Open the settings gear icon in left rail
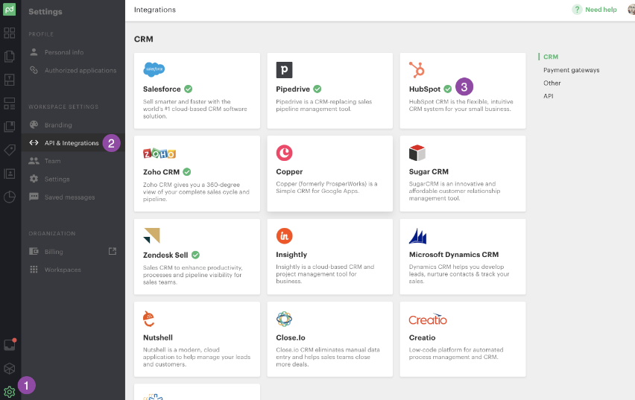Screen dimensions: 635x400 tap(9, 392)
